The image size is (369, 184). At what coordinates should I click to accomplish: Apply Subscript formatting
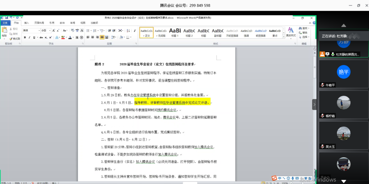click(x=46, y=38)
